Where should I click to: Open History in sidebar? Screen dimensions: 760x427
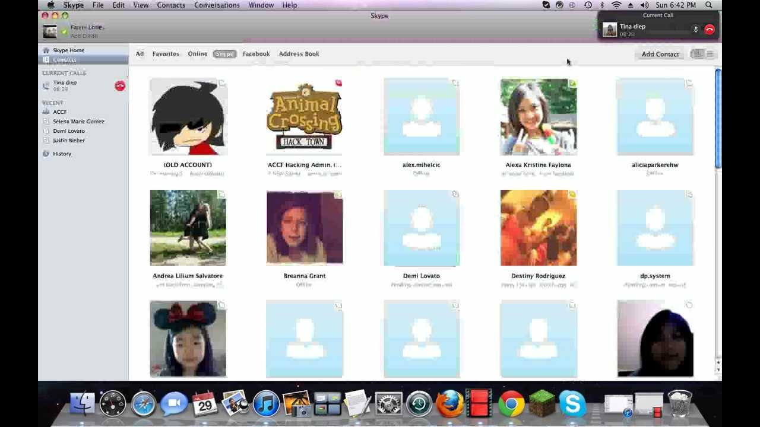tap(62, 154)
